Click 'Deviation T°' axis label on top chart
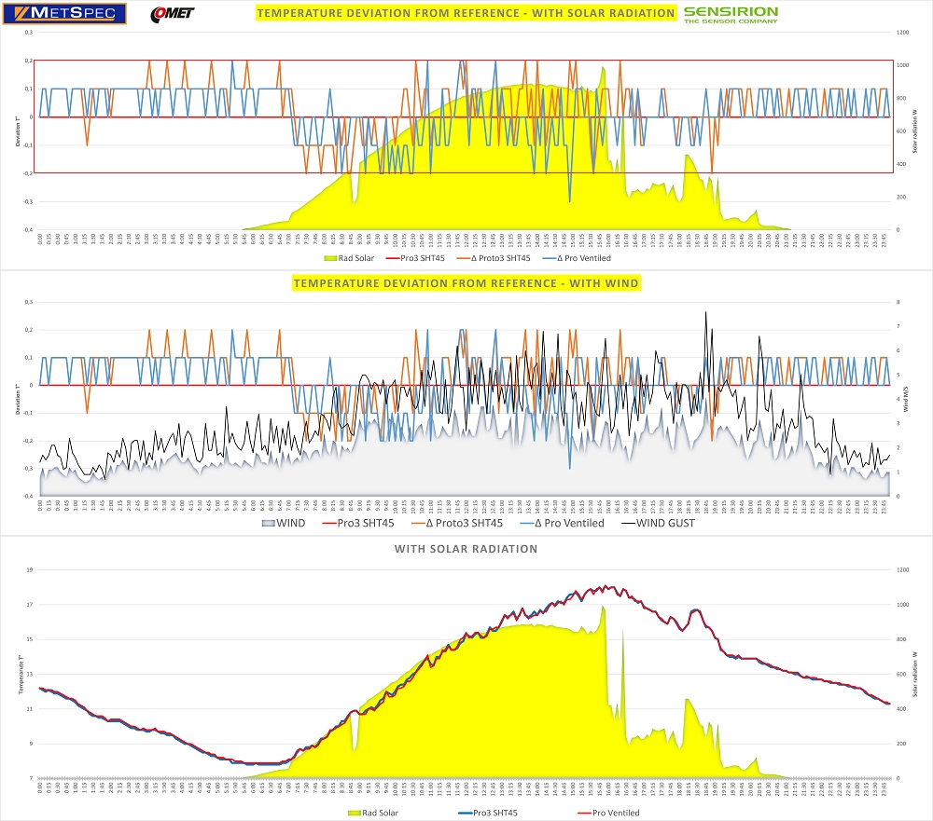The image size is (933, 821). [18, 130]
